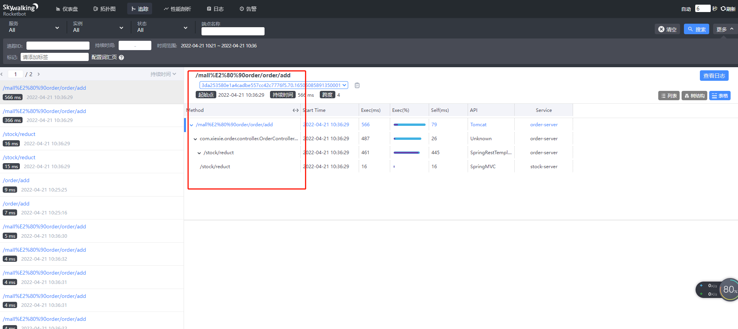This screenshot has width=738, height=329.
Task: Click the 搜索 search button
Action: click(696, 29)
